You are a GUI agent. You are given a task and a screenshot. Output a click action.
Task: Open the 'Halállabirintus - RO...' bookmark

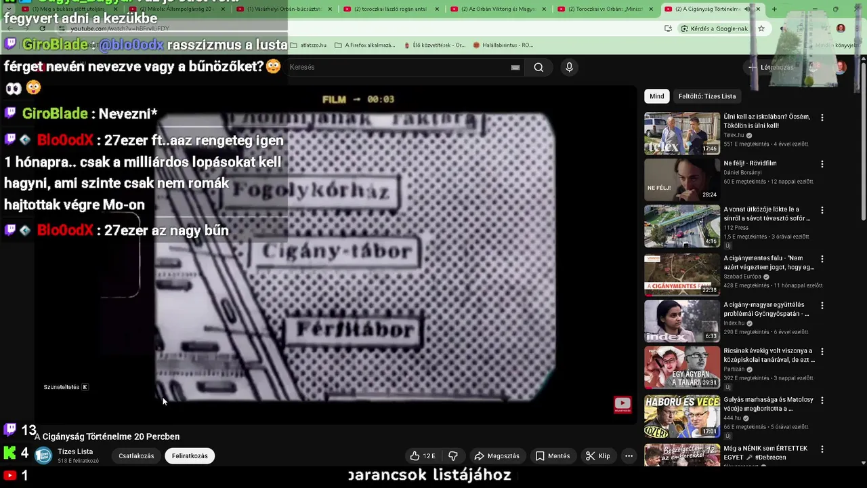click(503, 45)
